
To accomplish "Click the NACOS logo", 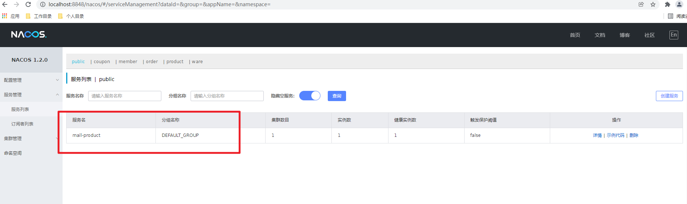I will point(29,34).
